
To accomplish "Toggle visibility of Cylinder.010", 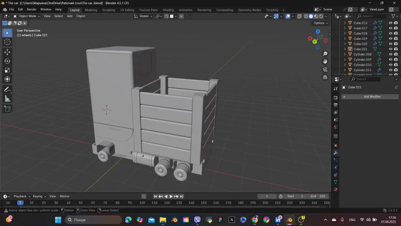I will (390, 65).
